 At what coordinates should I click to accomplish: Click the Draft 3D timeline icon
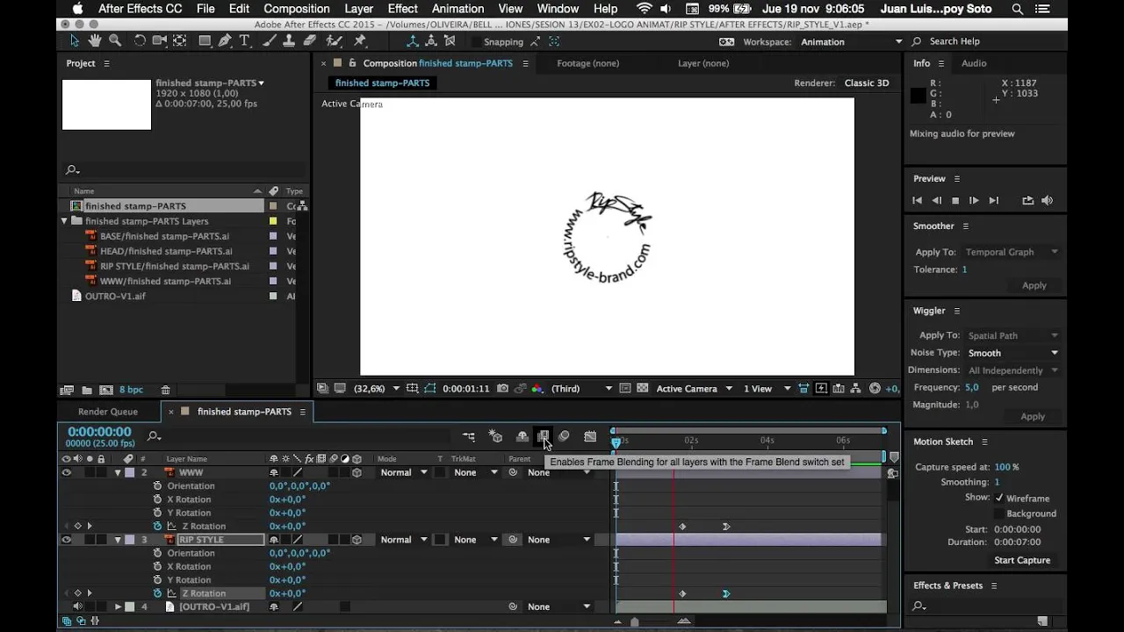(x=496, y=436)
